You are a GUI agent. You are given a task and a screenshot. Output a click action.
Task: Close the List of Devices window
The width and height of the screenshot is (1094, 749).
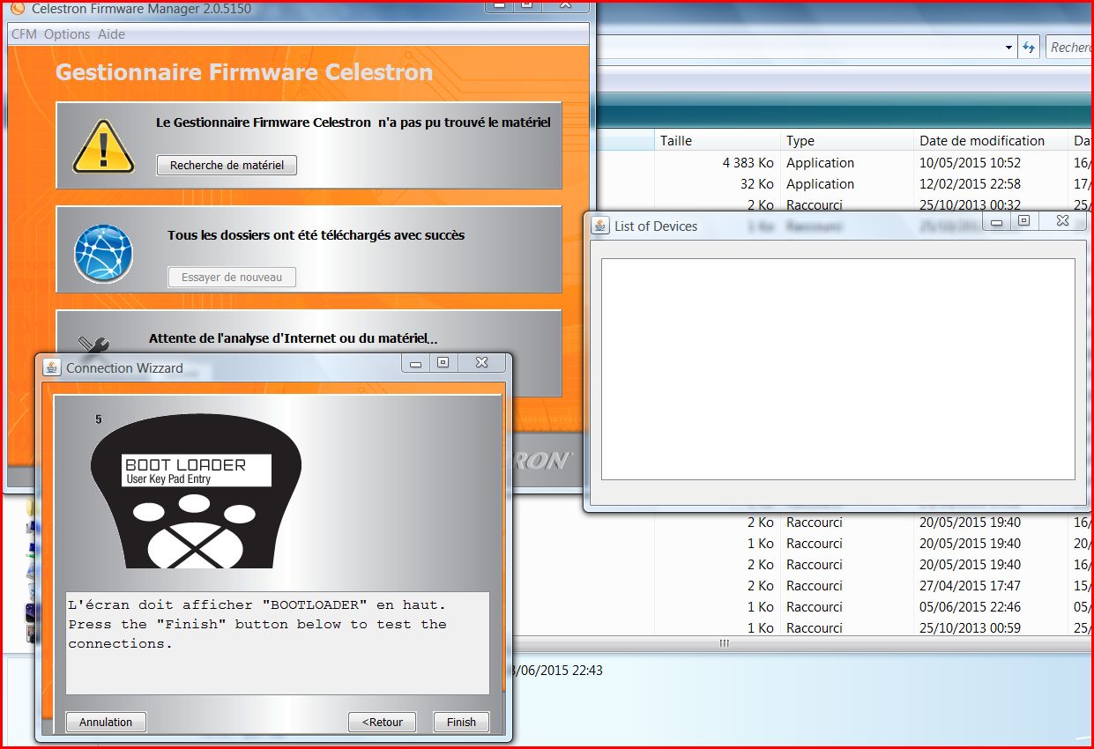coord(1062,221)
